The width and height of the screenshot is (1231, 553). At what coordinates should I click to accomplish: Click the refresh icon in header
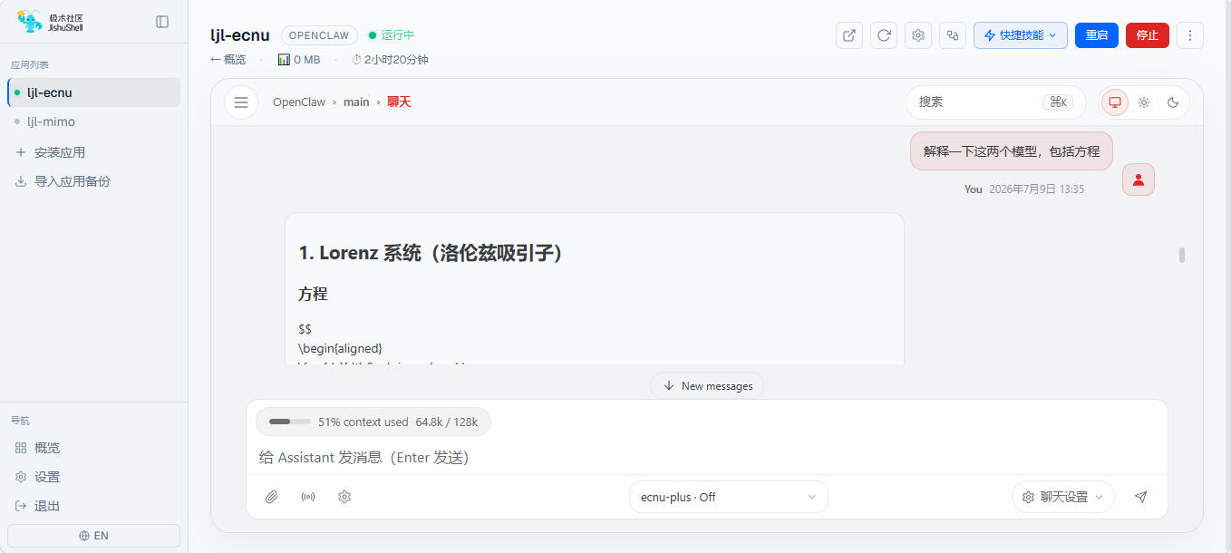(x=884, y=35)
